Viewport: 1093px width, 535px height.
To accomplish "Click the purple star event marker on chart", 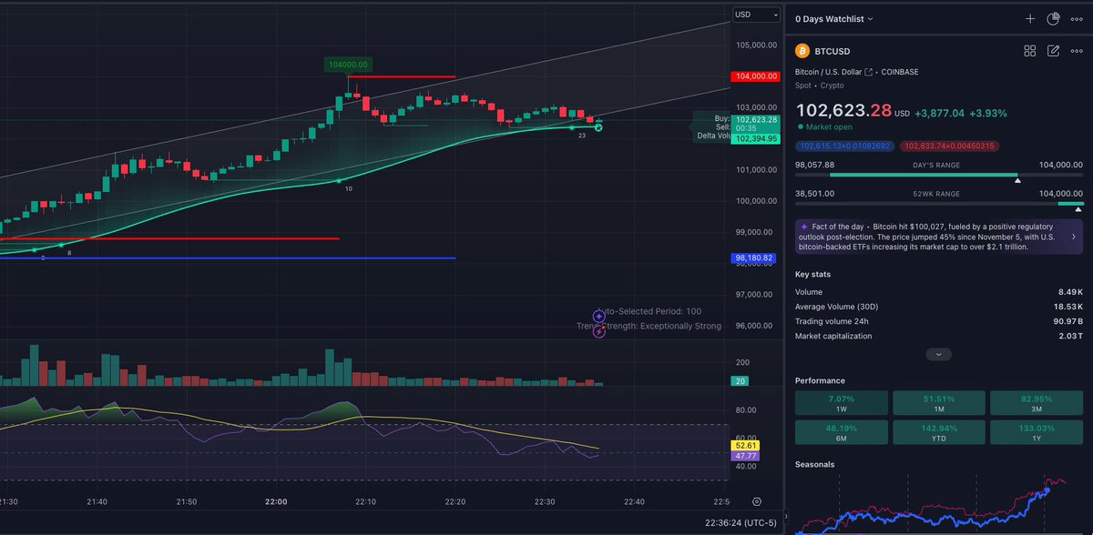I will pyautogui.click(x=598, y=317).
